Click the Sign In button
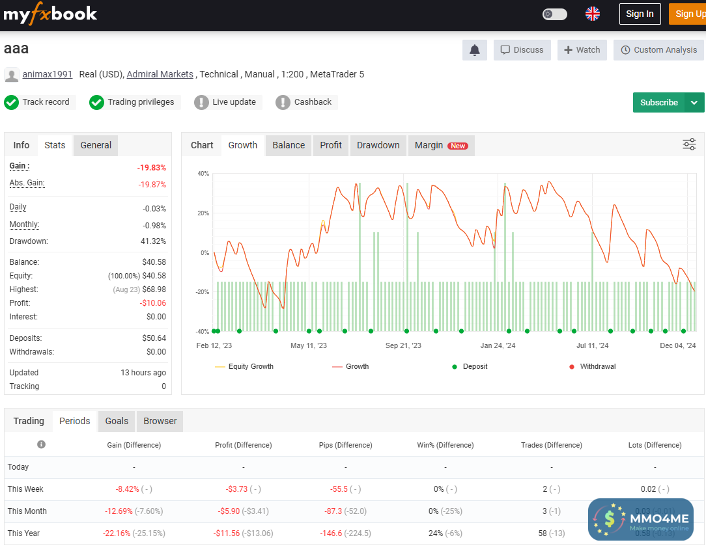Viewport: 706px width, 551px height. (x=640, y=14)
